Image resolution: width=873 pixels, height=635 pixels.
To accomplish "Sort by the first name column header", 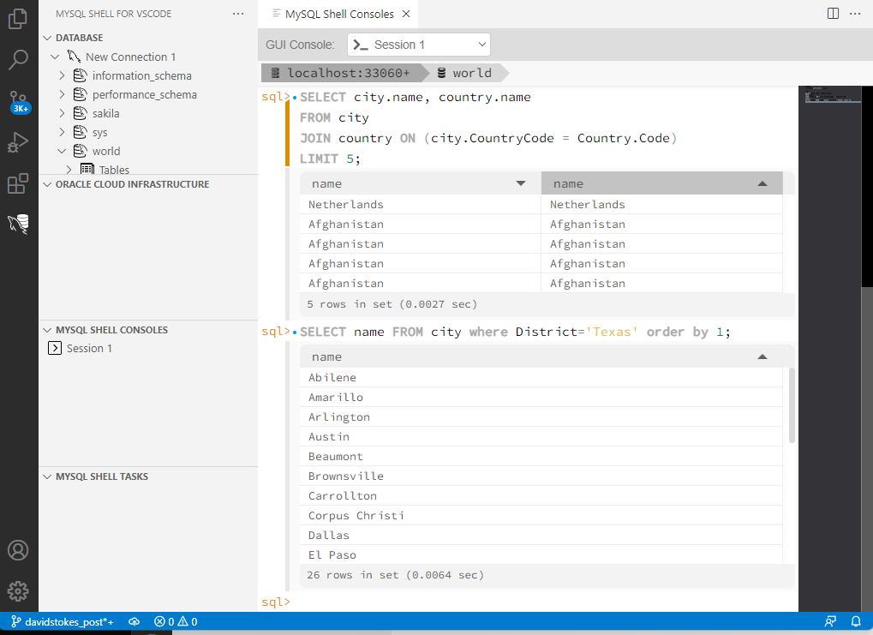I will [x=421, y=183].
